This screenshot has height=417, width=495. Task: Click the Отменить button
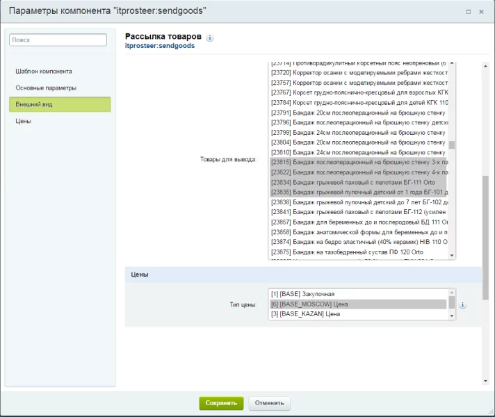269,403
